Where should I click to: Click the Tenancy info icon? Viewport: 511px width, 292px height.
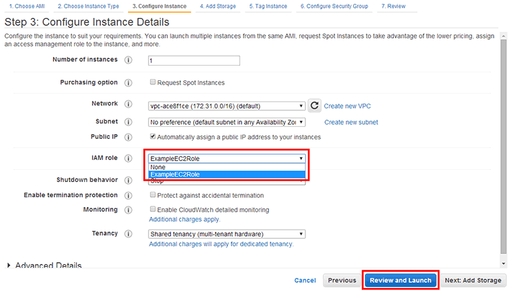(128, 234)
